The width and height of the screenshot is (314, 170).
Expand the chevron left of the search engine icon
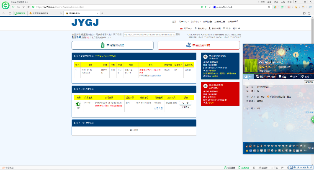click(210, 7)
